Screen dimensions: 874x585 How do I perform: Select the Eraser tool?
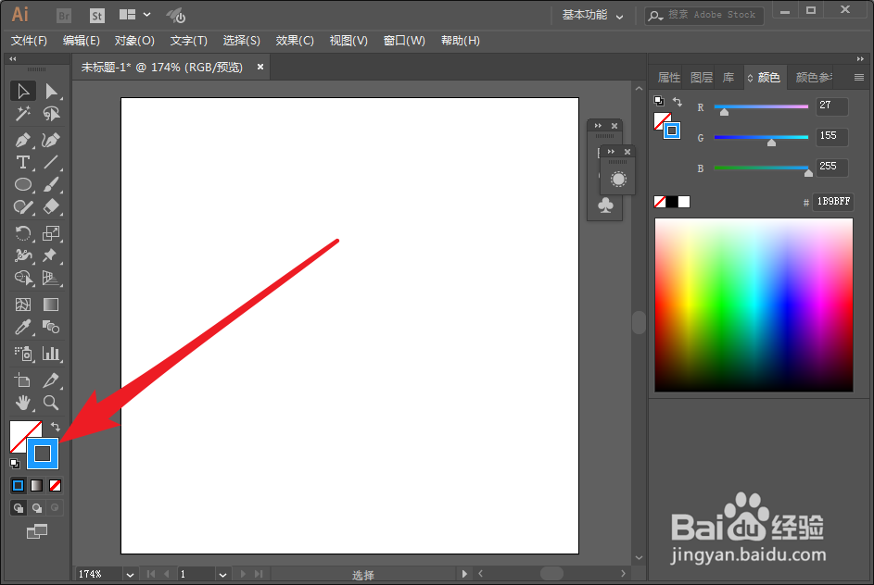coord(51,206)
